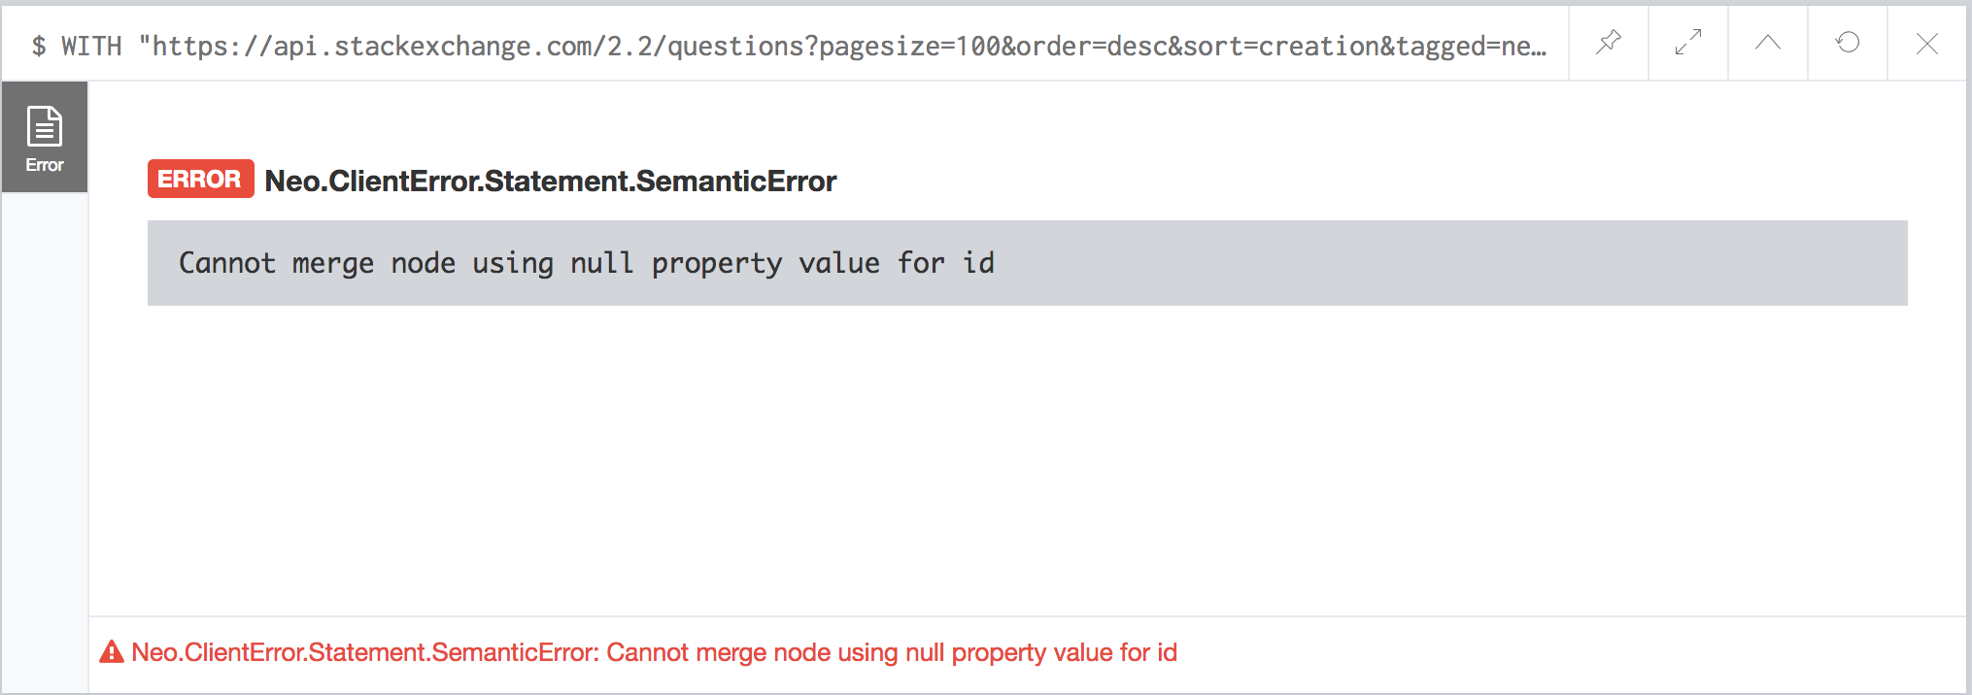The width and height of the screenshot is (1972, 695).
Task: Select the Error document icon in the sidebar
Action: [x=44, y=126]
